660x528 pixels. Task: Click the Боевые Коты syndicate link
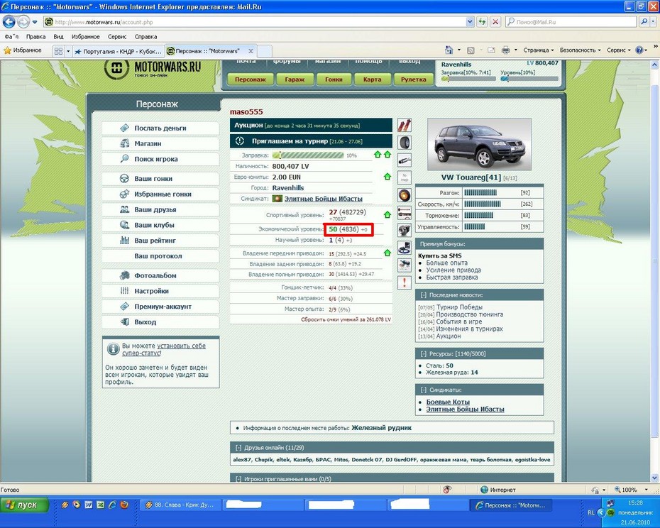click(x=448, y=402)
